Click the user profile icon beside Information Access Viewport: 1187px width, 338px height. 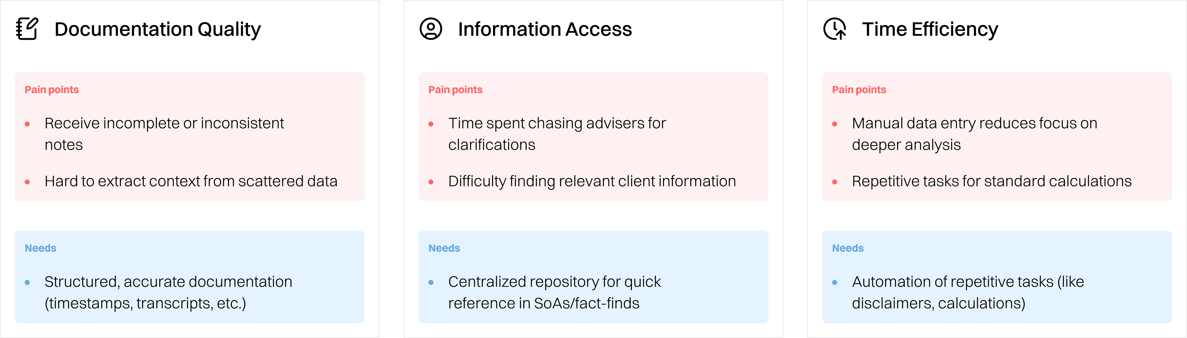tap(431, 29)
